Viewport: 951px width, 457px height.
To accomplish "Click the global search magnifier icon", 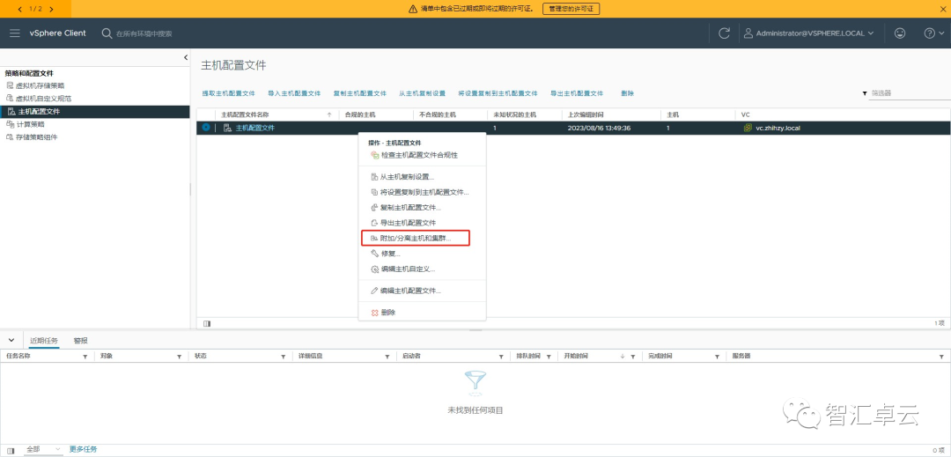I will coord(107,33).
